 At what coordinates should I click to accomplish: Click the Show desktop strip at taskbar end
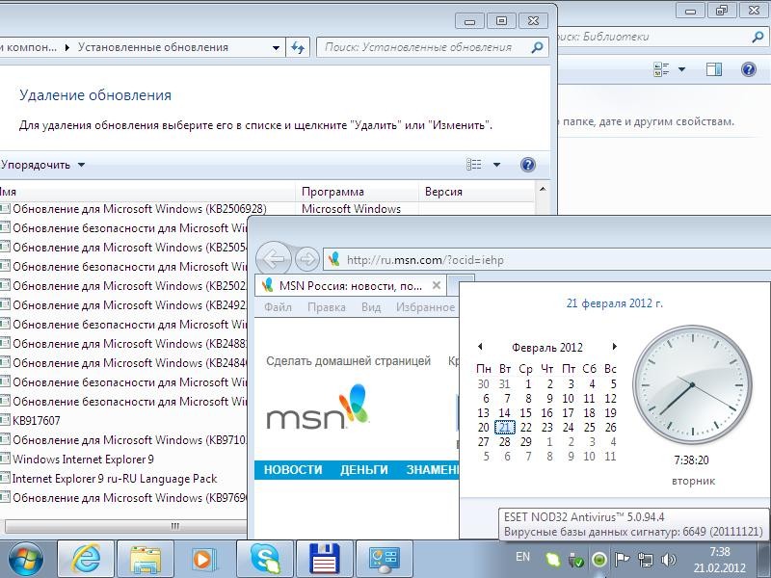(x=764, y=560)
